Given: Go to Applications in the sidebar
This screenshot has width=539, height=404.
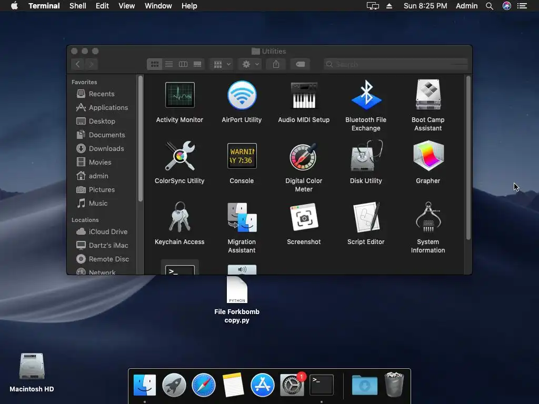Looking at the screenshot, I should pos(102,107).
